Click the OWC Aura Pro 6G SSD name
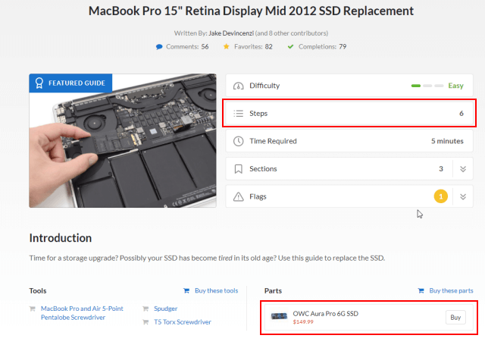Screen dimensions: 485x351 pyautogui.click(x=325, y=314)
